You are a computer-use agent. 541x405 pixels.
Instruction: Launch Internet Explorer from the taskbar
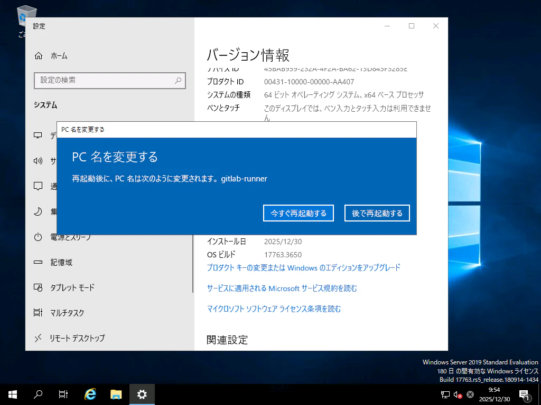pos(90,394)
